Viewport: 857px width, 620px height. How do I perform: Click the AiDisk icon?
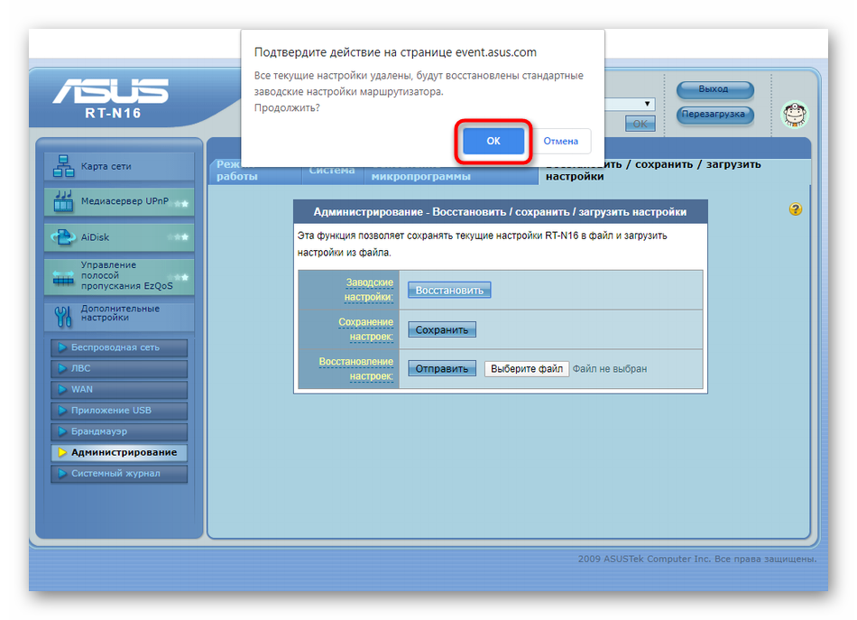[x=63, y=237]
